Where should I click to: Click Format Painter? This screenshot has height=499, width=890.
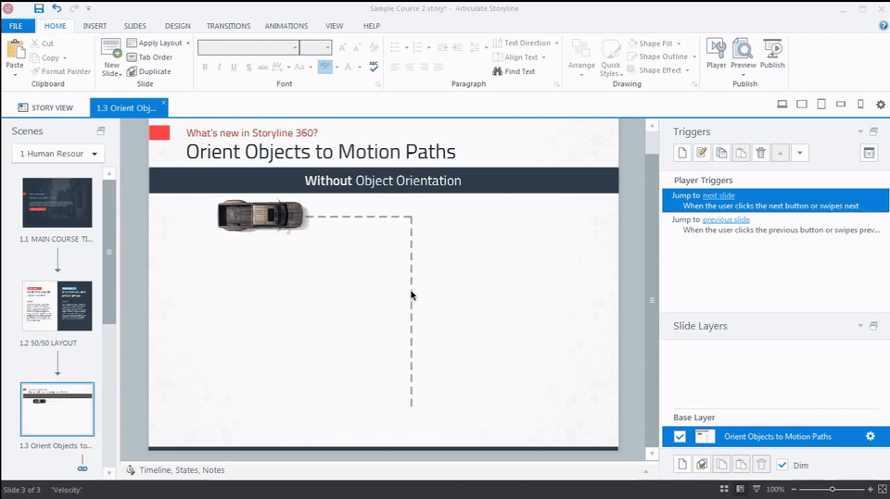pyautogui.click(x=60, y=71)
